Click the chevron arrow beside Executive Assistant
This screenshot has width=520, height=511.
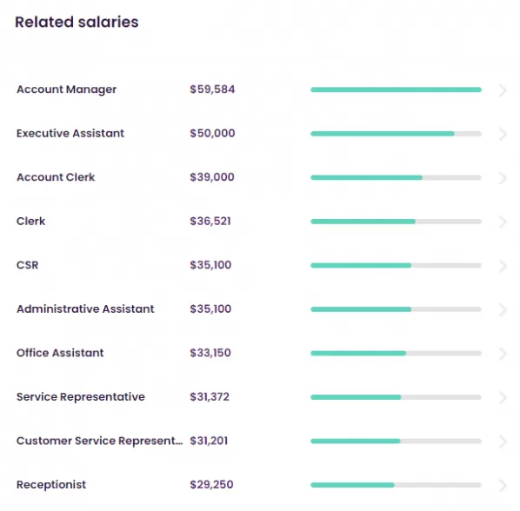click(503, 134)
